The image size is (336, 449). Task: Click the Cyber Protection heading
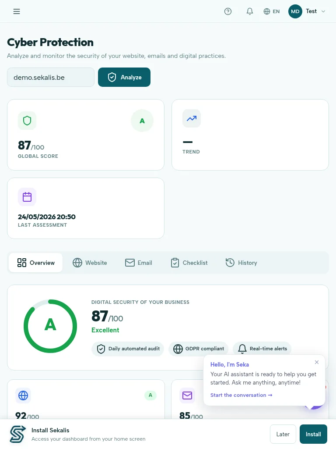click(x=50, y=43)
